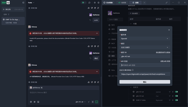
Task: Open the 服务商 dropdown showing OpenAI
Action: coord(145,39)
